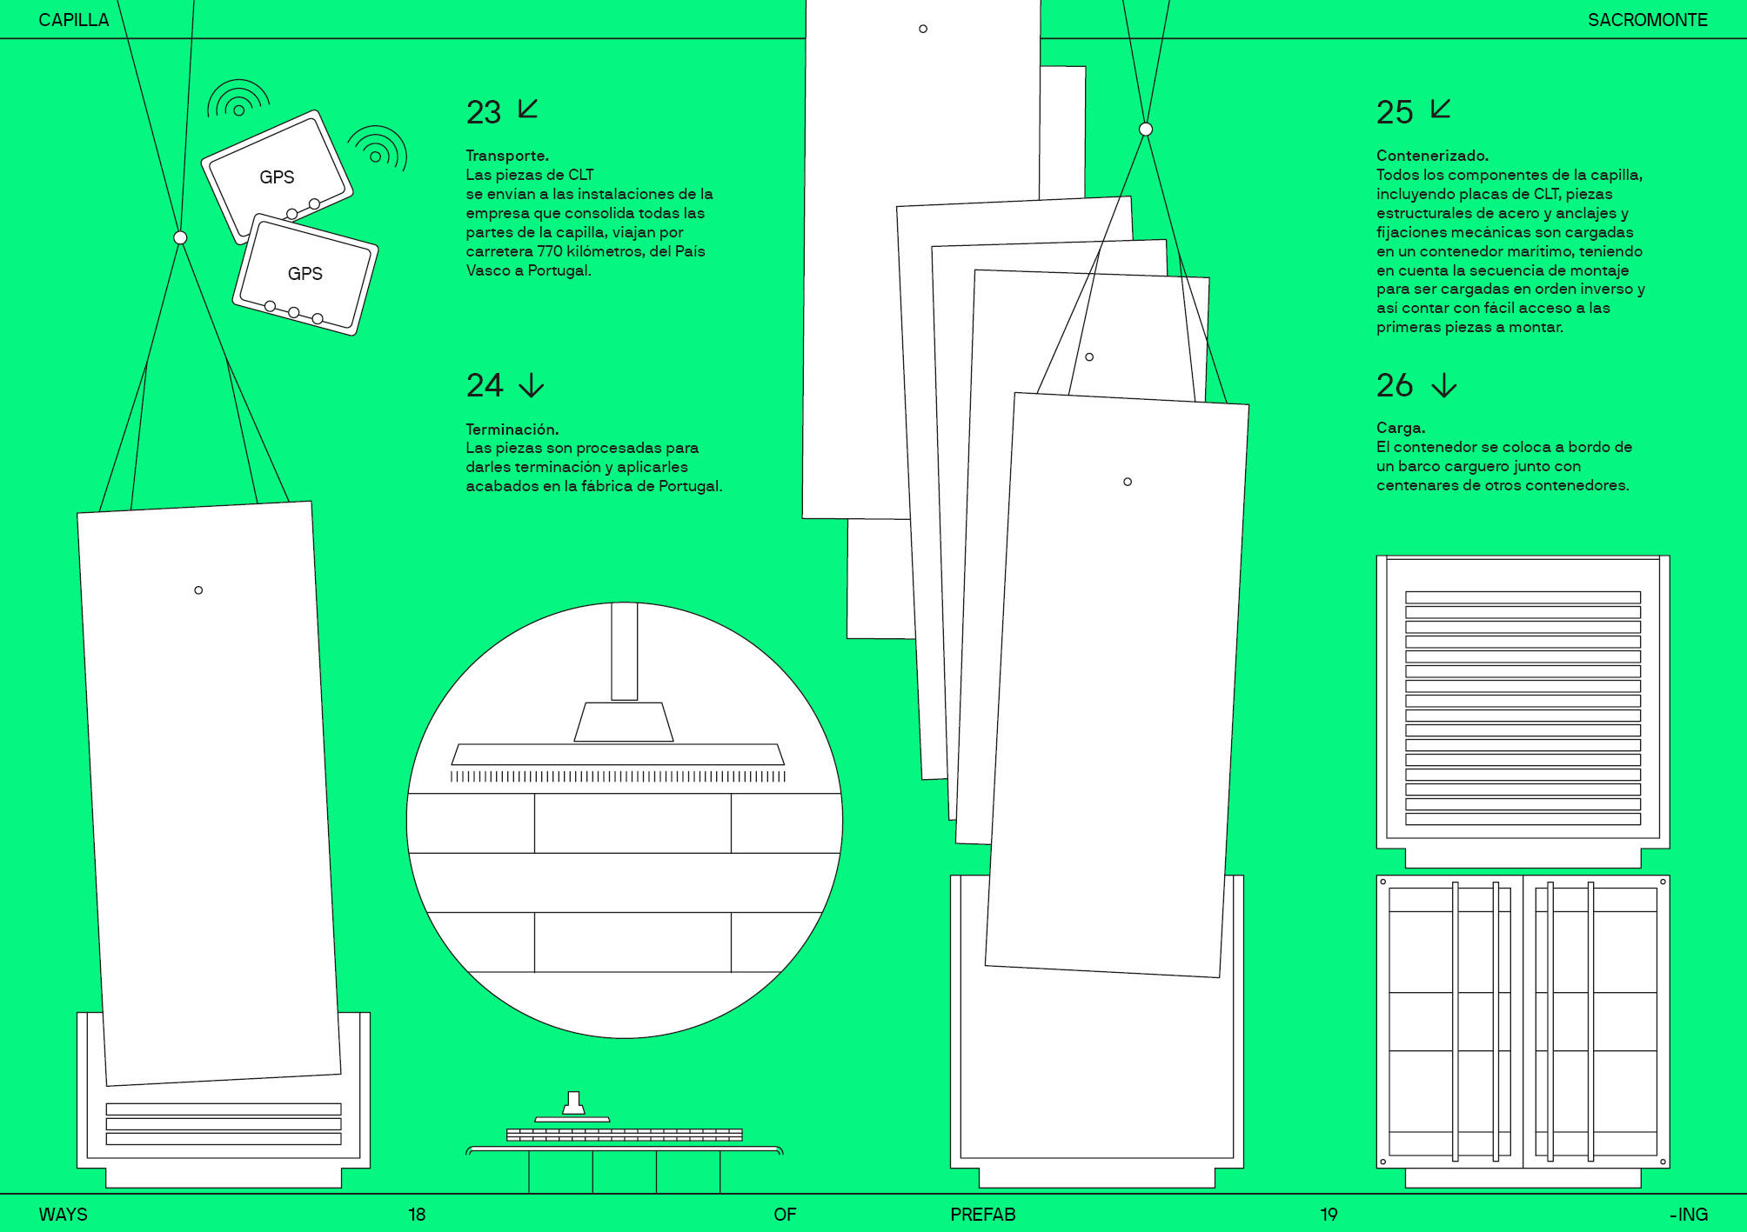Image resolution: width=1747 pixels, height=1232 pixels.
Task: Click the Transporte. heading text
Action: [x=507, y=156]
